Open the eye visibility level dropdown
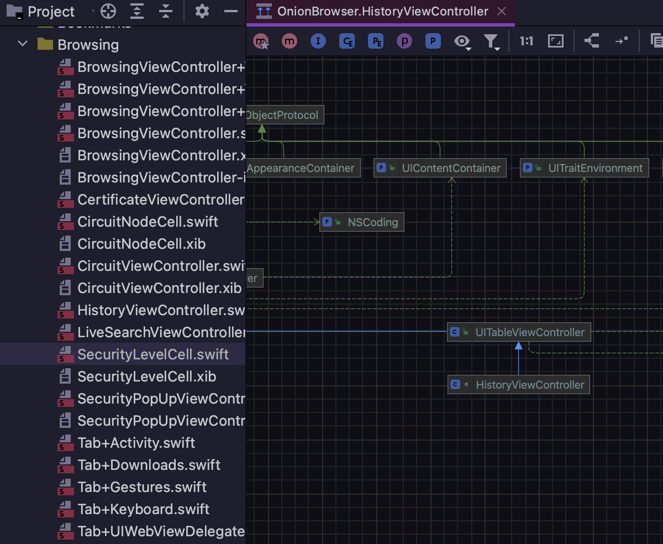 [x=462, y=41]
